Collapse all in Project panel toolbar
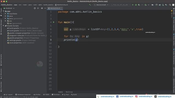Viewport: 175px width, 98px height. point(38,8)
